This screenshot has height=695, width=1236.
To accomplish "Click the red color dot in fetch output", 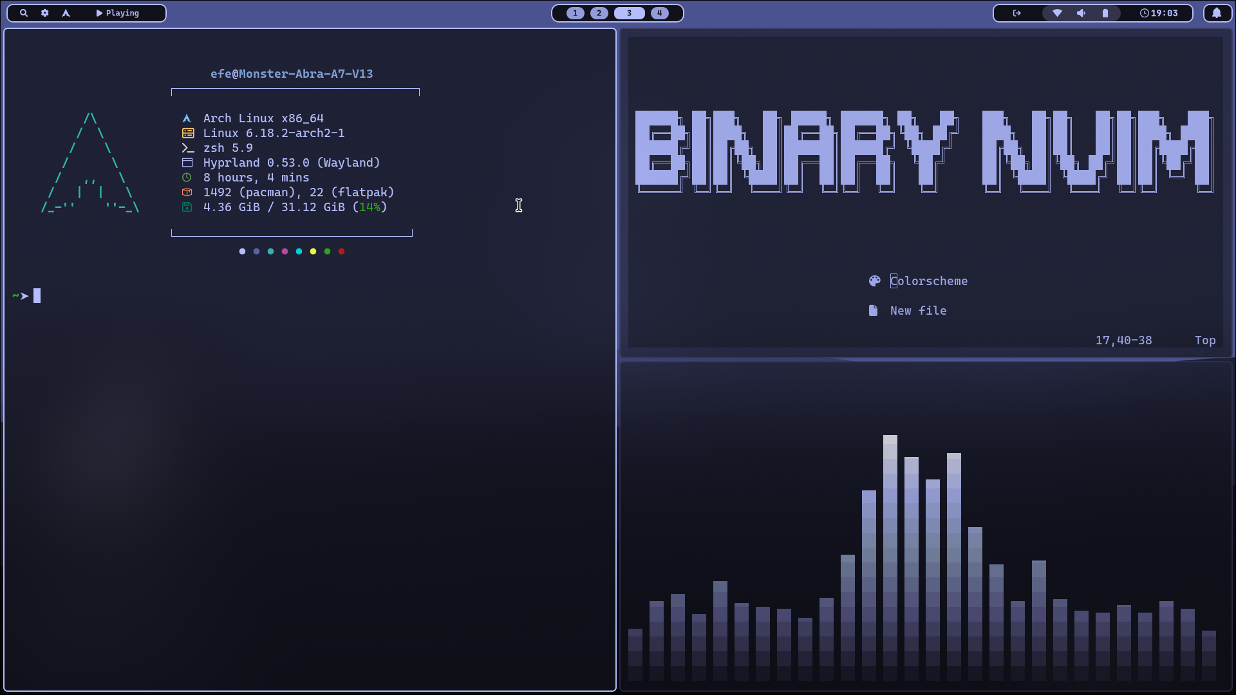I will (x=341, y=252).
